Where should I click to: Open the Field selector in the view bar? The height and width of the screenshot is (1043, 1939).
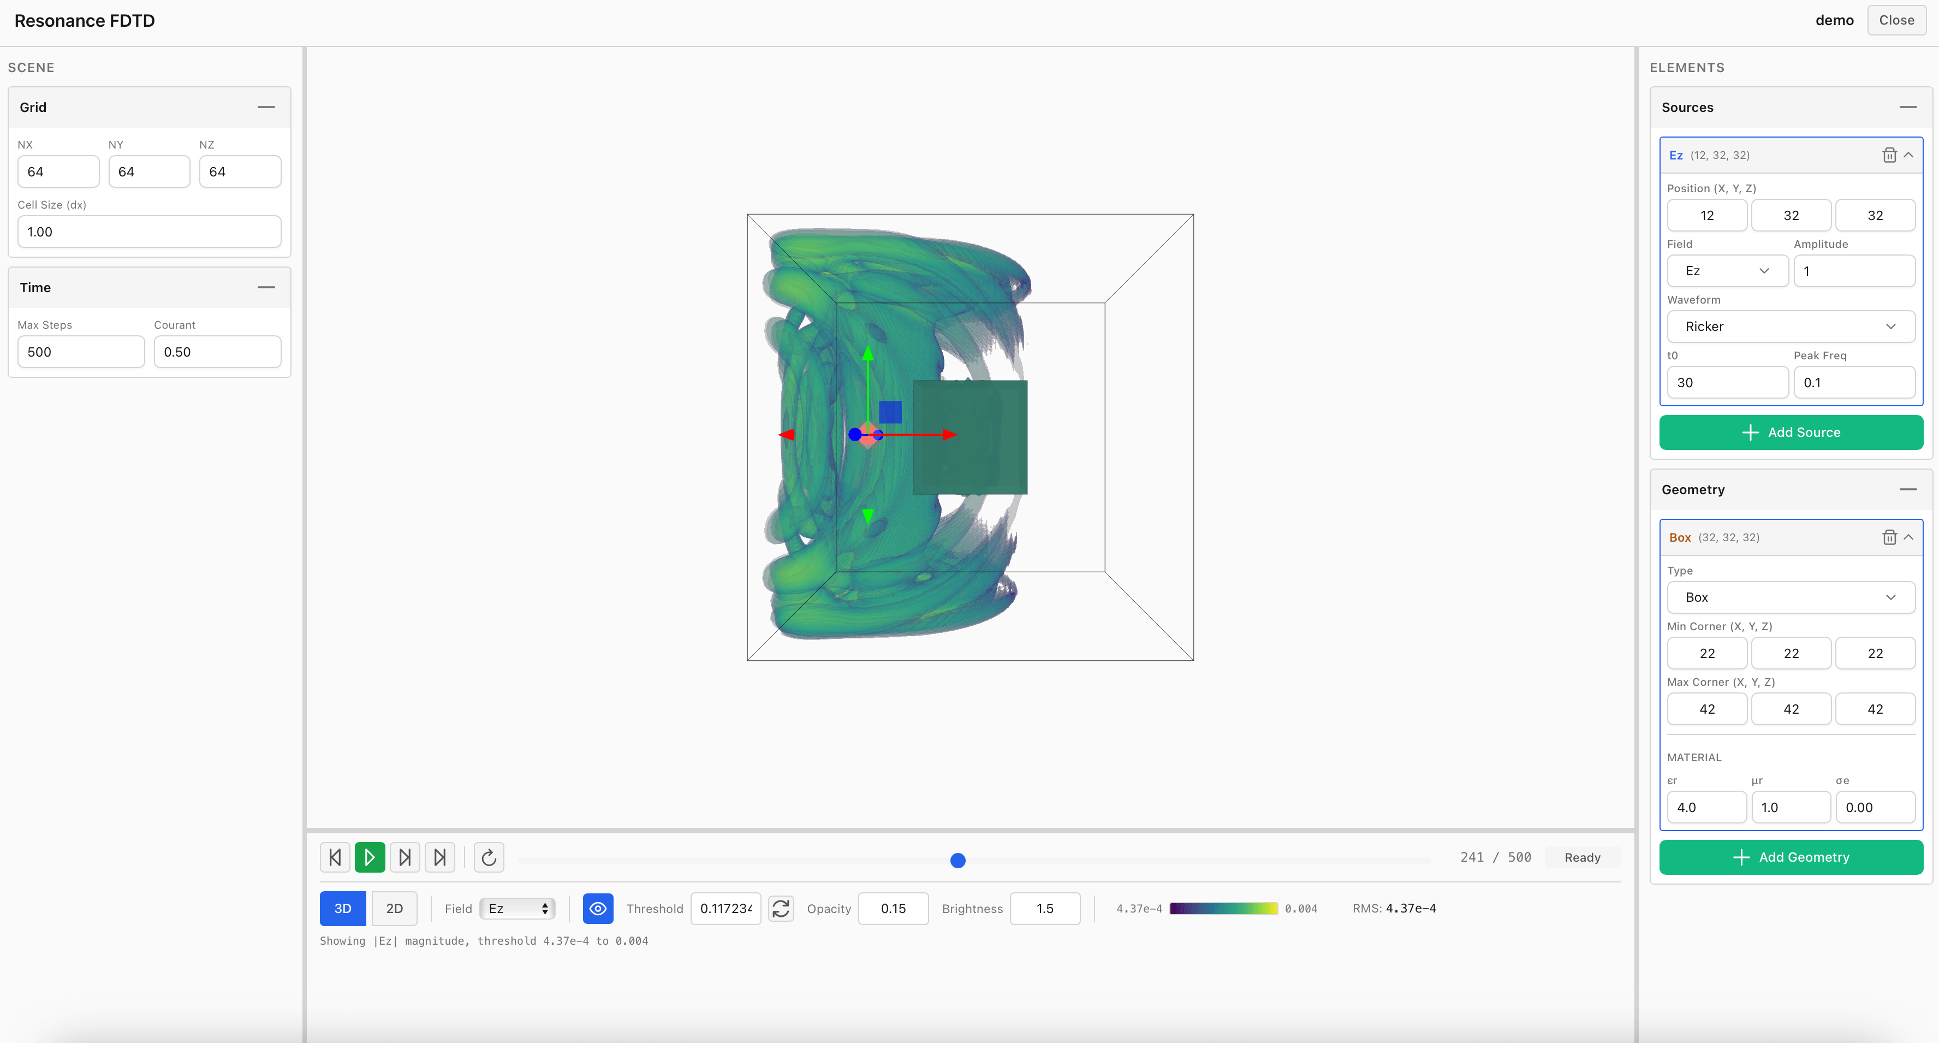517,908
